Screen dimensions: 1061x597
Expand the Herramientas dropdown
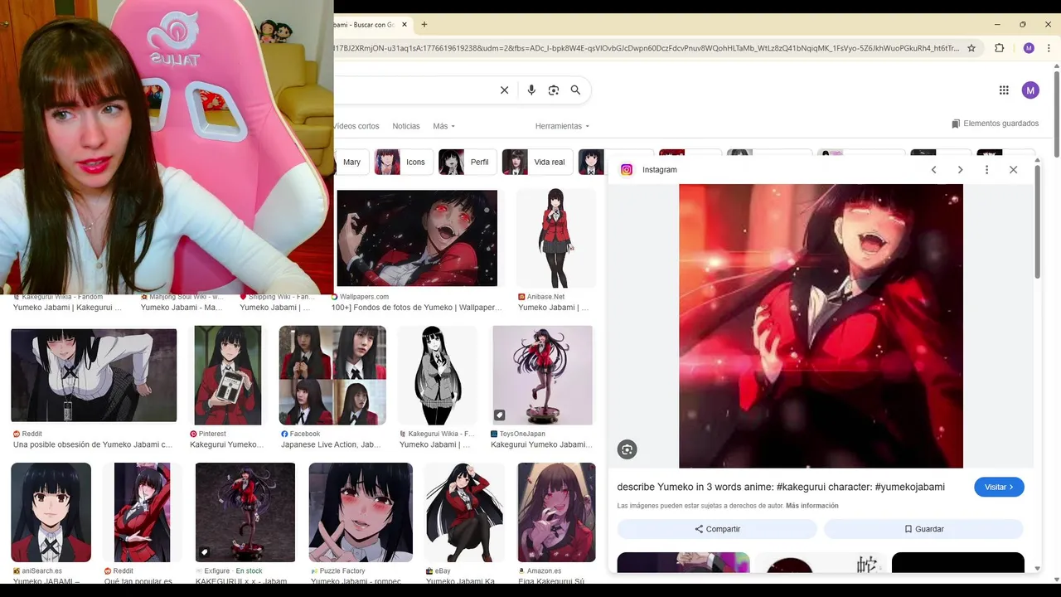coord(562,126)
